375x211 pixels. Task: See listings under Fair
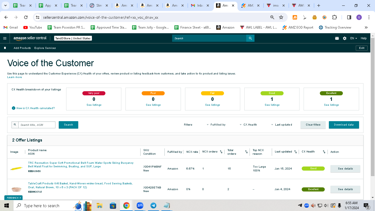click(212, 105)
